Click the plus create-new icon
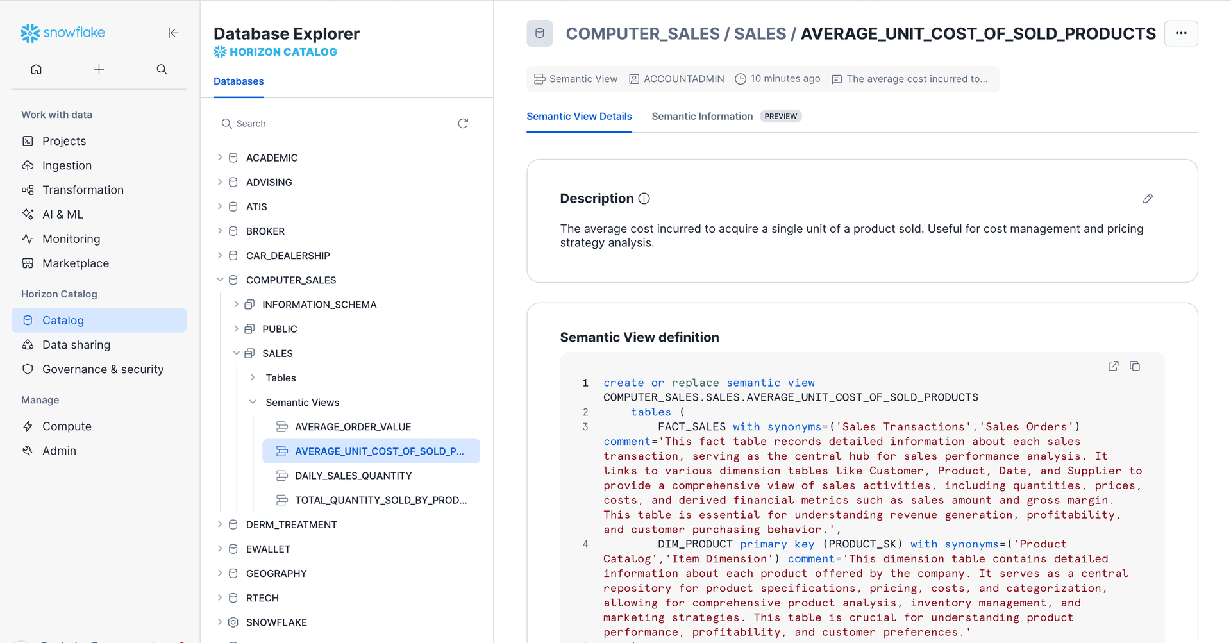 point(99,69)
